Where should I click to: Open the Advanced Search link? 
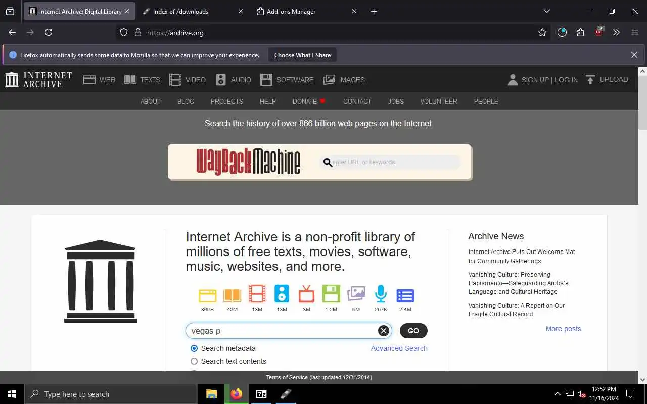[x=399, y=348]
